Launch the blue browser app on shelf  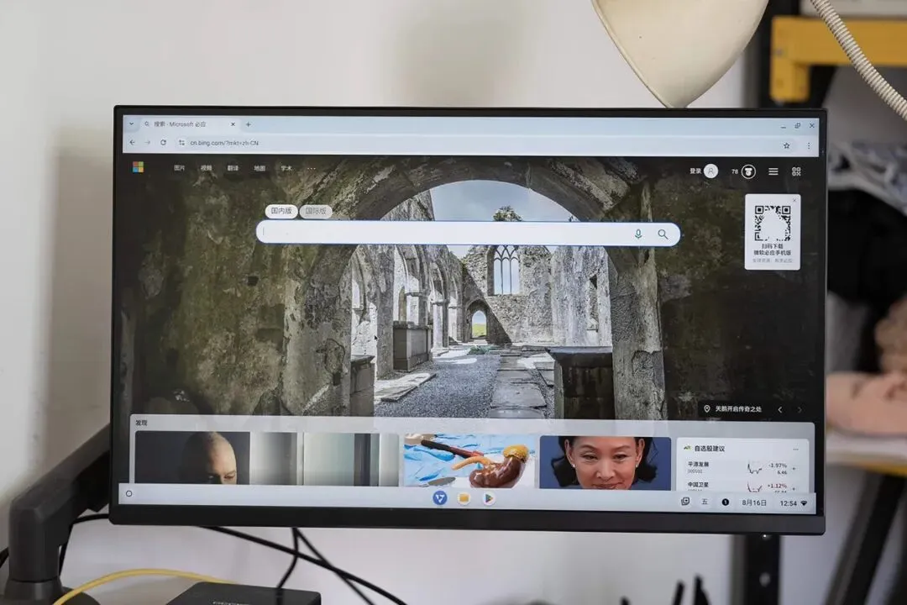coord(439,497)
